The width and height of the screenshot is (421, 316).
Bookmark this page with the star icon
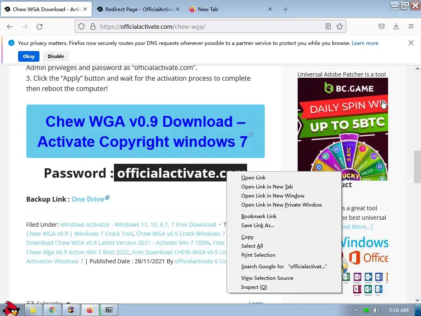click(340, 26)
